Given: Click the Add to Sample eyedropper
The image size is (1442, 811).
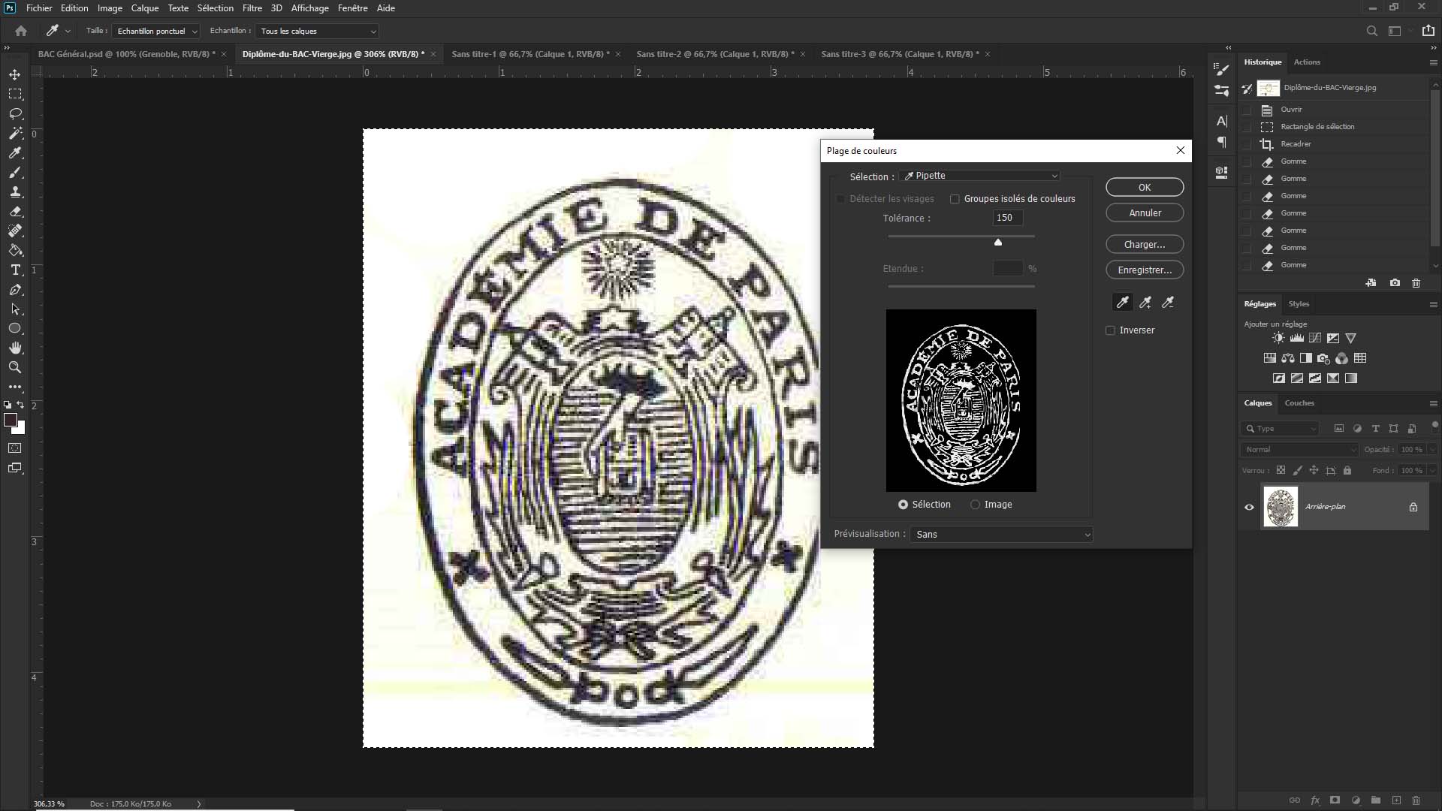Looking at the screenshot, I should (1145, 302).
